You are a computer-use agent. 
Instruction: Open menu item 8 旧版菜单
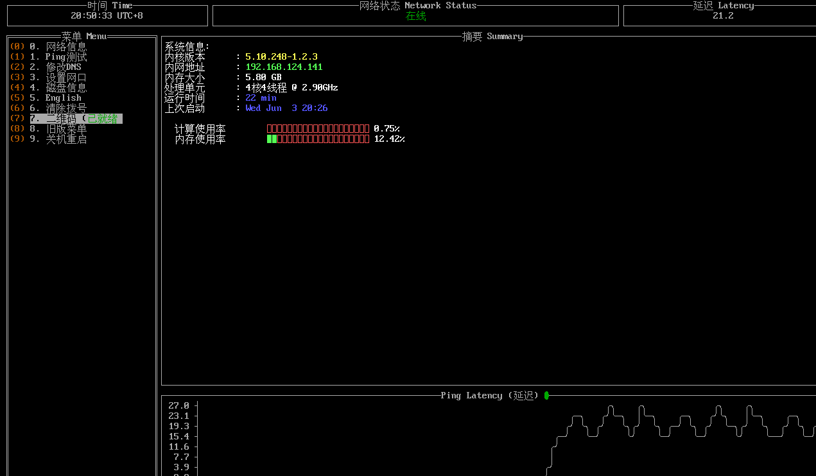tap(58, 128)
